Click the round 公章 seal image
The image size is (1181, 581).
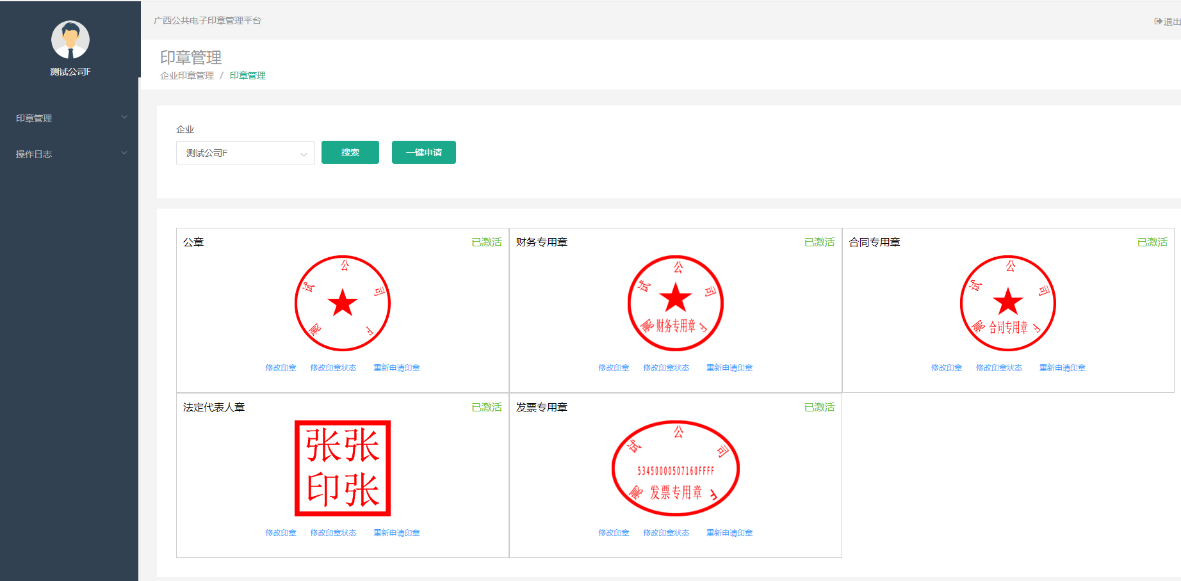[x=343, y=303]
